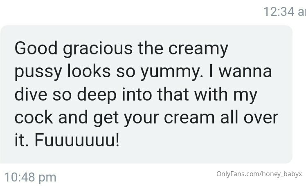Click the word "the" in the first line
This screenshot has width=306, height=186.
pyautogui.click(x=150, y=48)
